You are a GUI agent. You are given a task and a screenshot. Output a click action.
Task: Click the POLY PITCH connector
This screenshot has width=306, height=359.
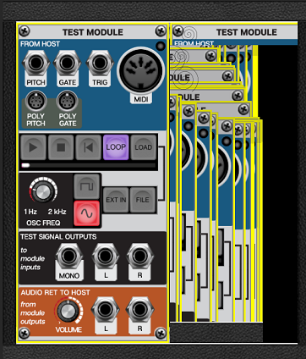tap(36, 101)
